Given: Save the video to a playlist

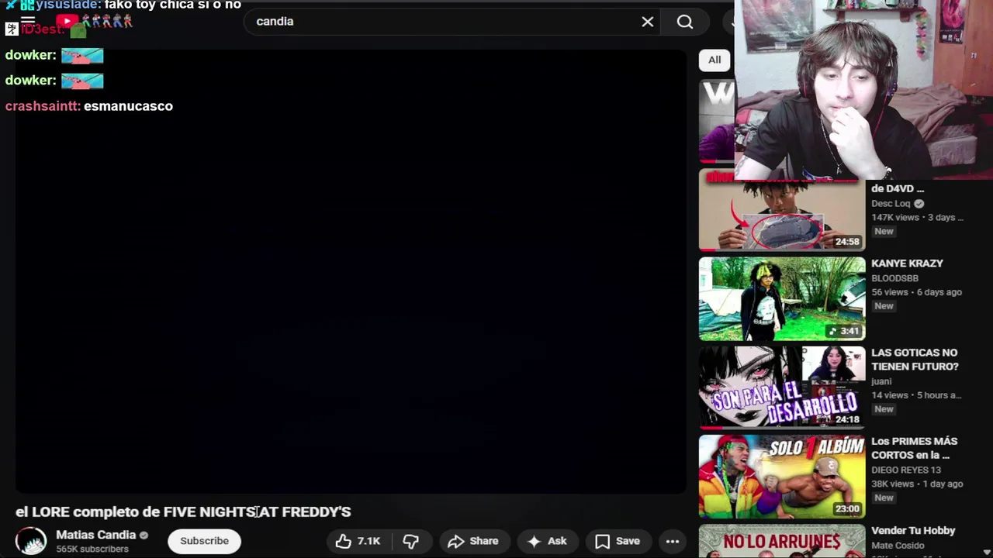Looking at the screenshot, I should click(618, 541).
